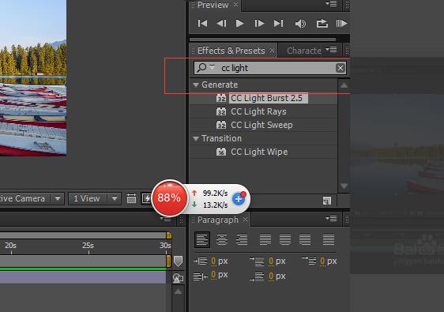
Task: Click the 88% memory accelerator ball
Action: pyautogui.click(x=169, y=198)
